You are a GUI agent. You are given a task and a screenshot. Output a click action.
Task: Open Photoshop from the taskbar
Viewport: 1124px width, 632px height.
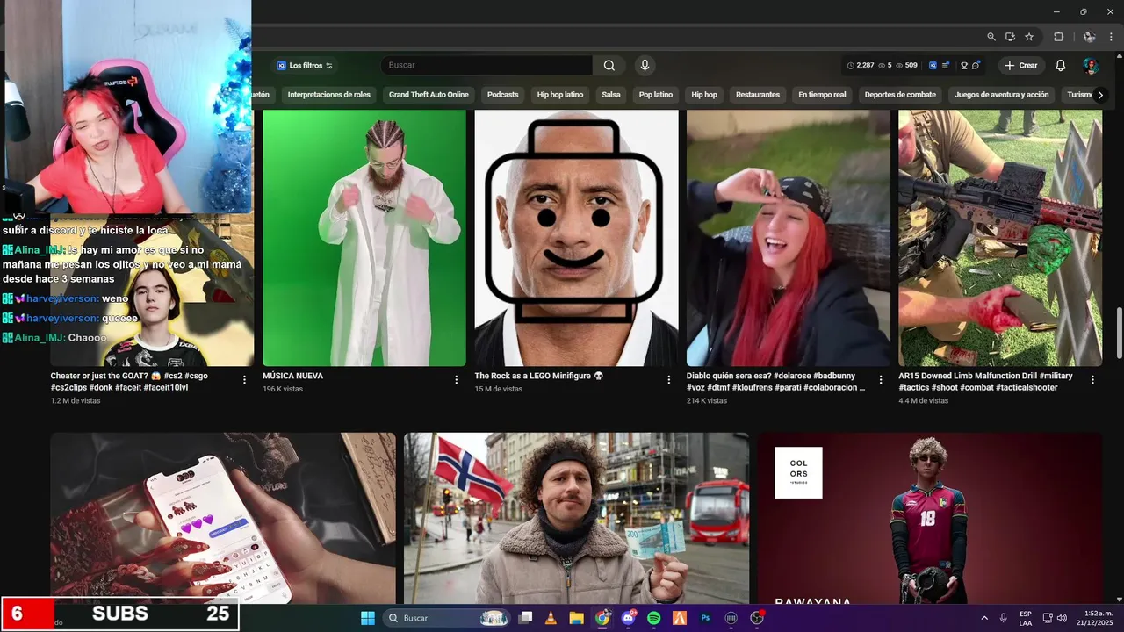tap(705, 618)
